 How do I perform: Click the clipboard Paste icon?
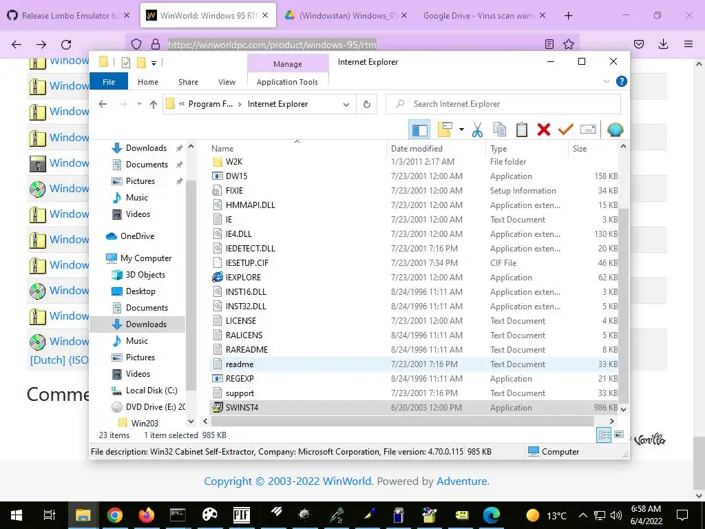522,130
